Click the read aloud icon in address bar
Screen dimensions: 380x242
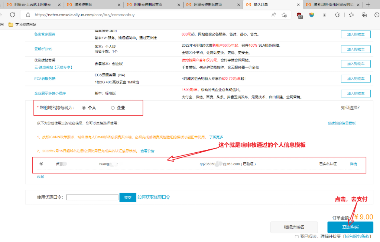274,15
